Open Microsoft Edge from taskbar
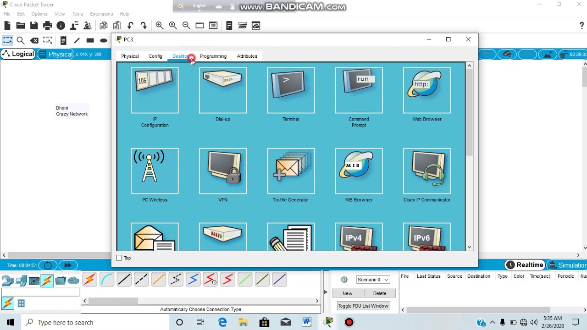This screenshot has height=330, width=587. (222, 323)
